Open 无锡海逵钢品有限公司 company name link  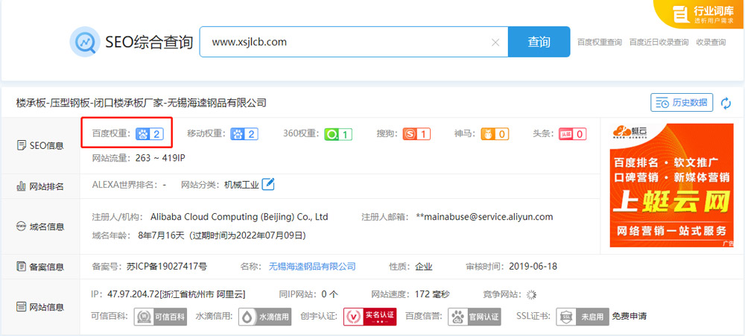[312, 266]
